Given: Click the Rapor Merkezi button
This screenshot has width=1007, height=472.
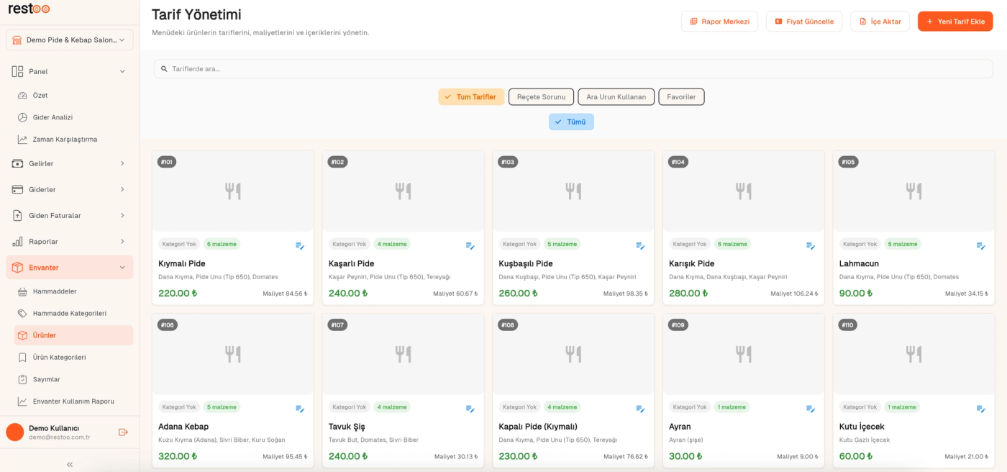Looking at the screenshot, I should [719, 22].
